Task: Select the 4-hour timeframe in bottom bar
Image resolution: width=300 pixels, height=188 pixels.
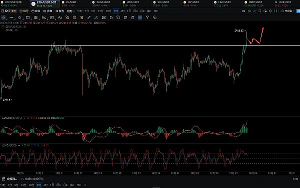Action: (45, 185)
